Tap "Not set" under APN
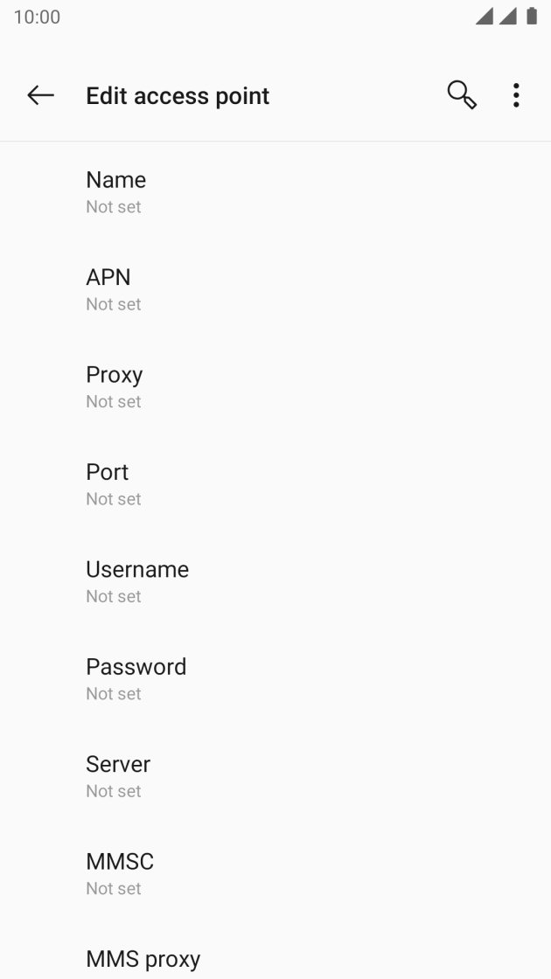The width and height of the screenshot is (551, 979). [x=113, y=304]
